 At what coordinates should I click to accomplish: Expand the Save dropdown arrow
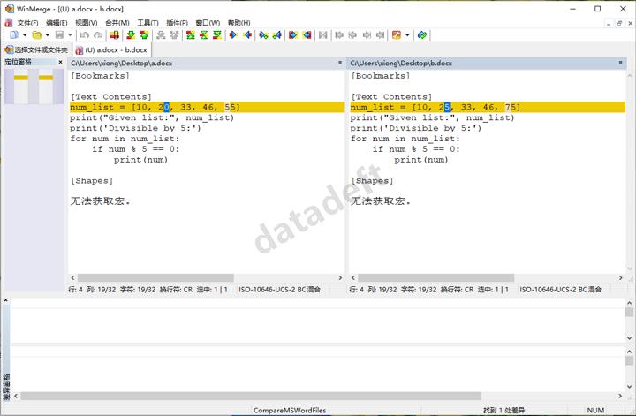pos(70,35)
